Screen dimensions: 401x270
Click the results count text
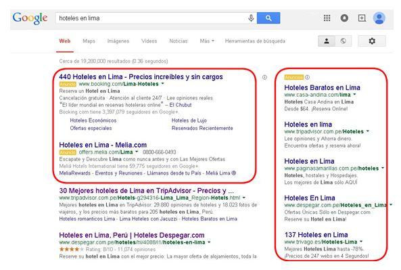tap(114, 61)
